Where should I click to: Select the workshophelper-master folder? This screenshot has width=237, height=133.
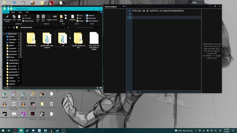click(78, 40)
